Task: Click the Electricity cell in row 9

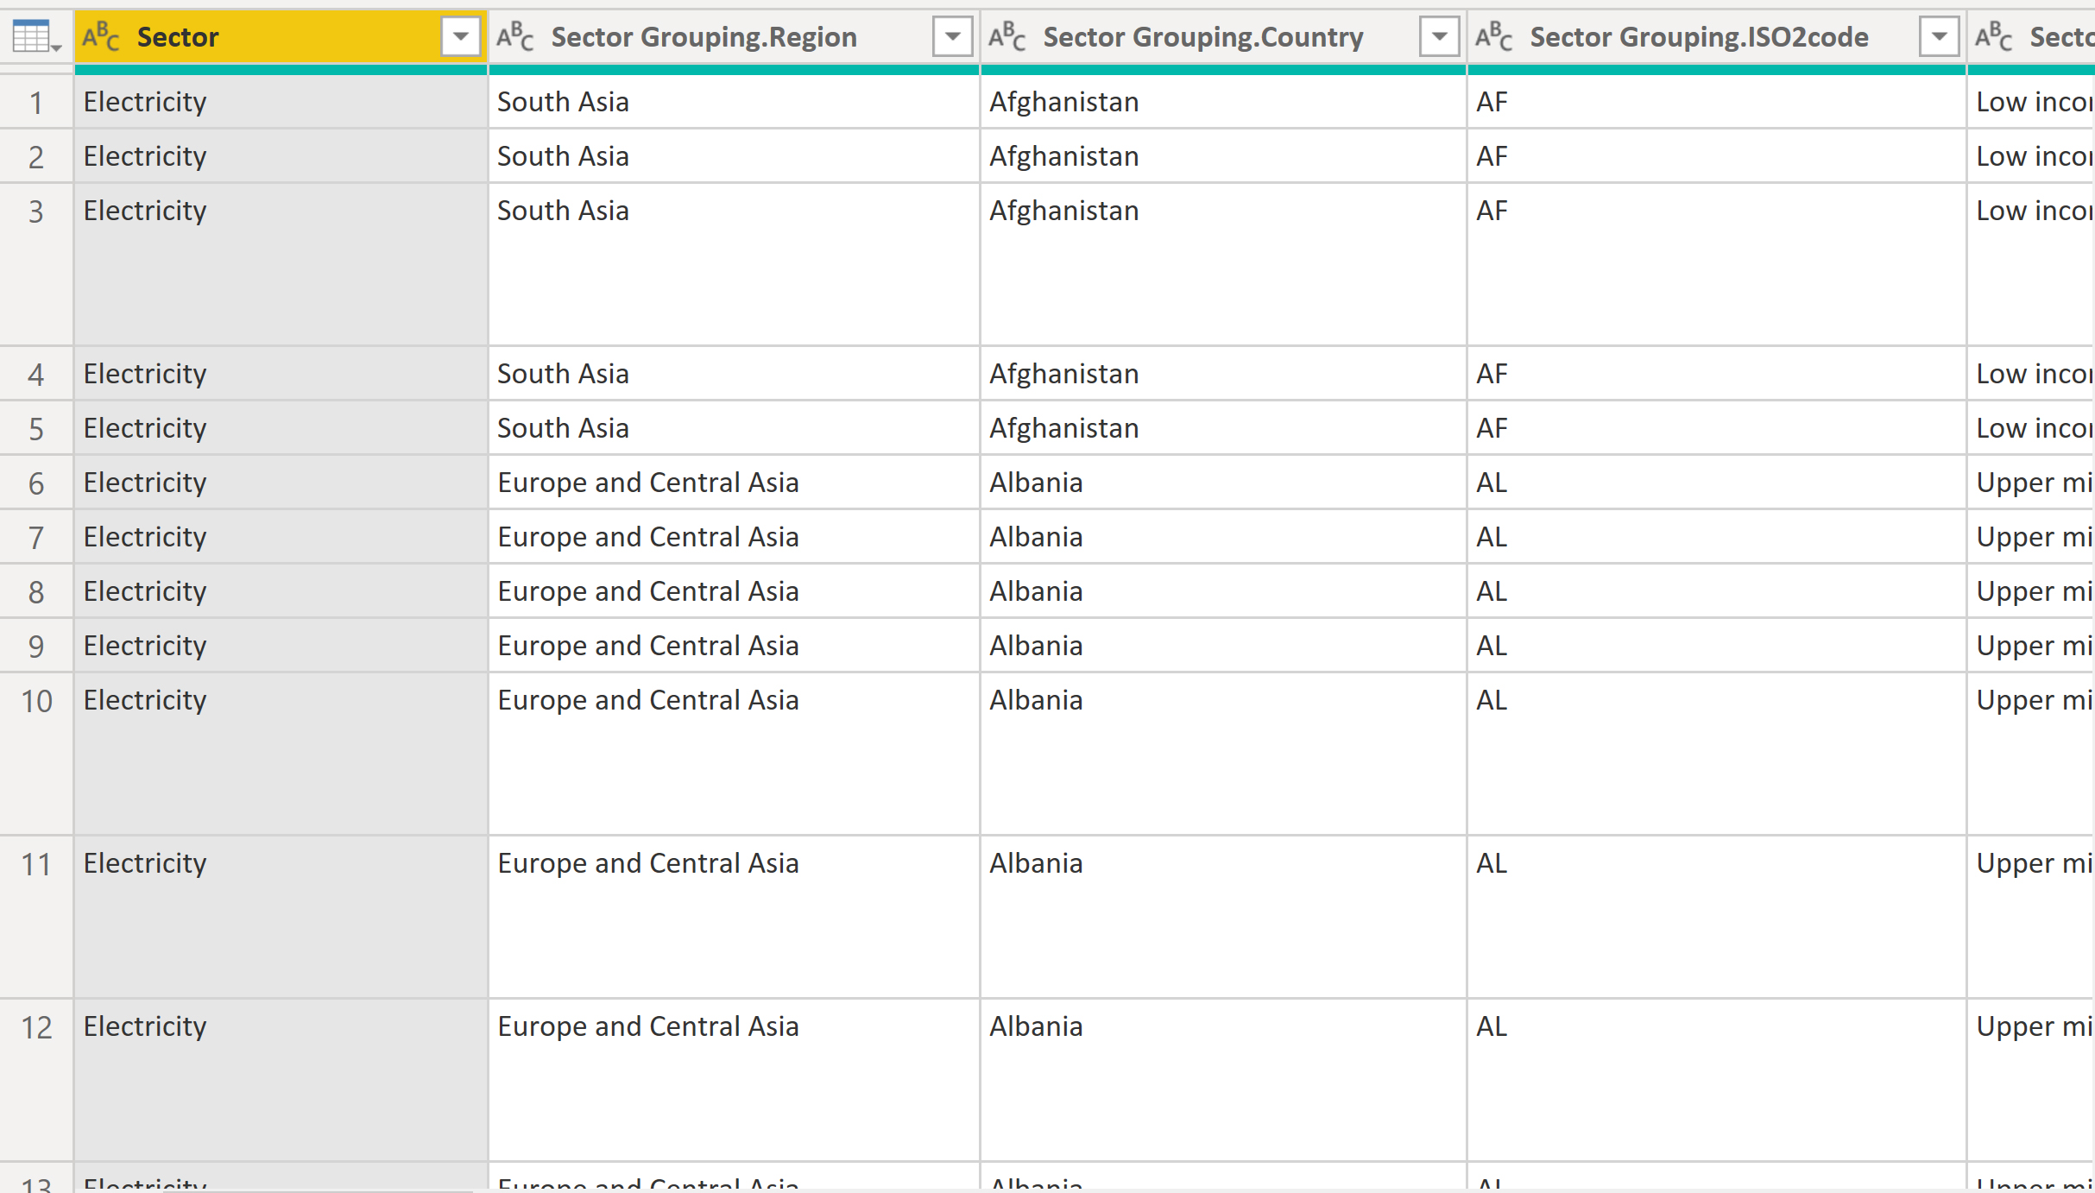Action: click(x=281, y=647)
